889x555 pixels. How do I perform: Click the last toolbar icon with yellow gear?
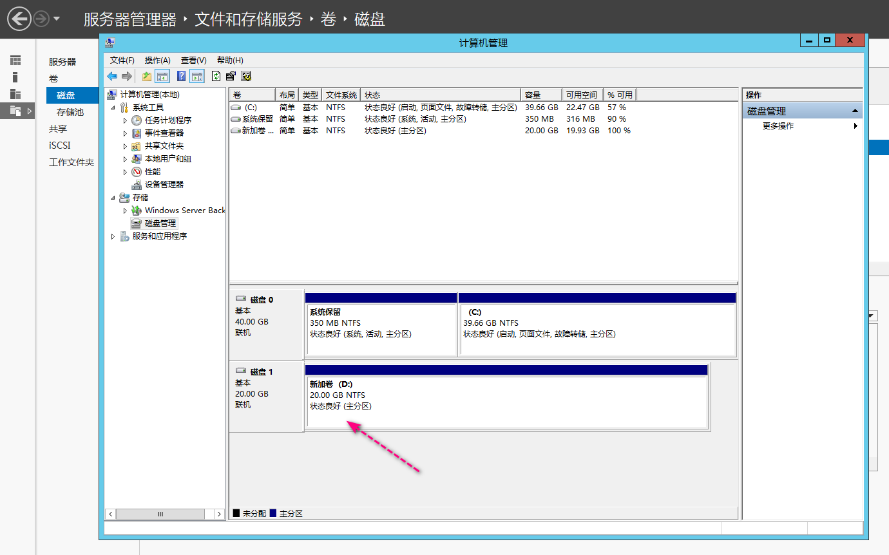point(246,77)
